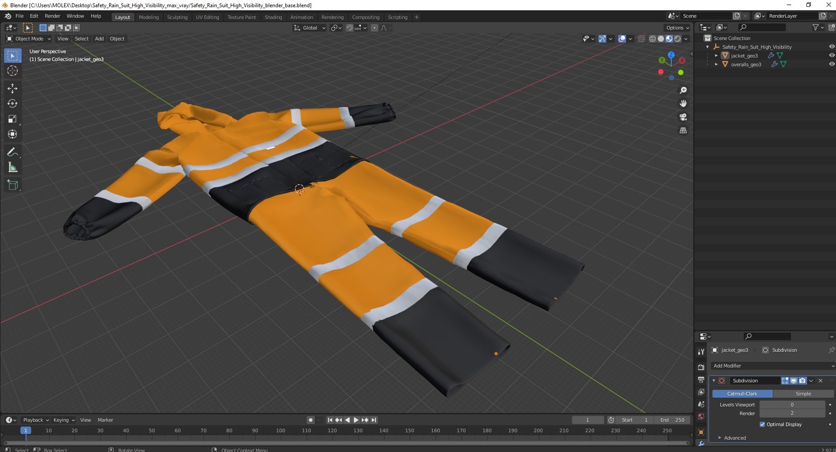This screenshot has height=452, width=836.
Task: Remove the Subdivision modifier with X
Action: 821,381
